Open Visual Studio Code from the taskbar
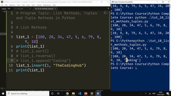 (x=80, y=94)
